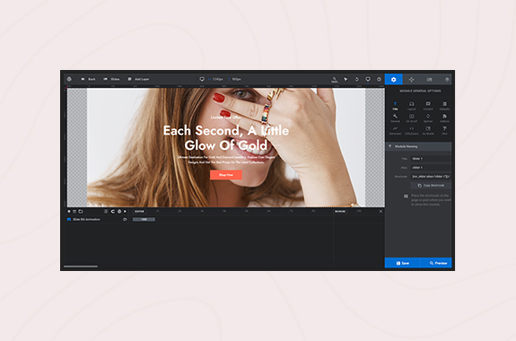Image resolution: width=516 pixels, height=341 pixels.
Task: Collapse the Module Naming section
Action: [418, 146]
